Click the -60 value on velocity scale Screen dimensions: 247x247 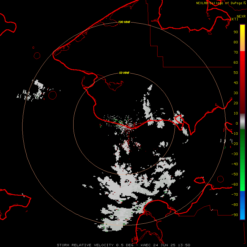[235, 184]
